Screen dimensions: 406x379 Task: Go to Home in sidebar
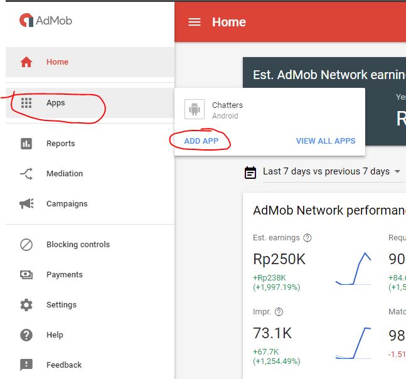pos(90,62)
